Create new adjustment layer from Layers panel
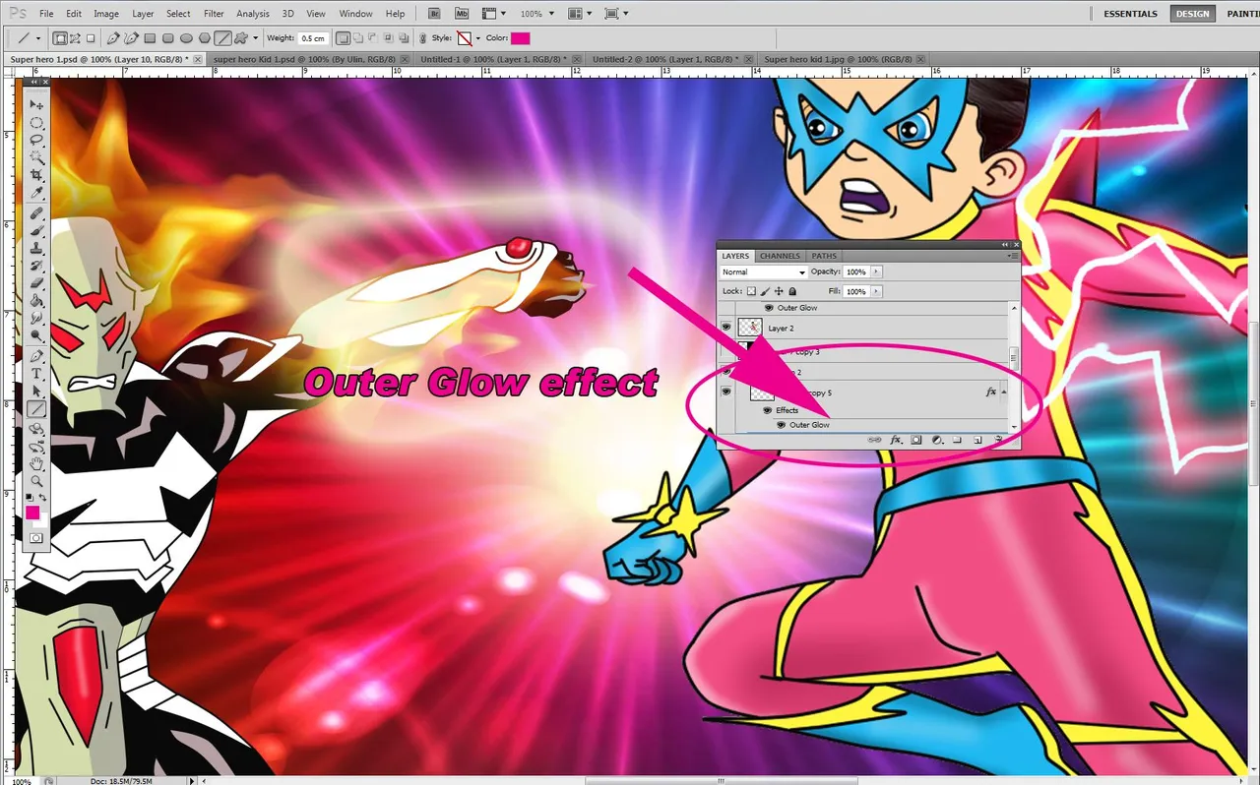 click(x=937, y=440)
